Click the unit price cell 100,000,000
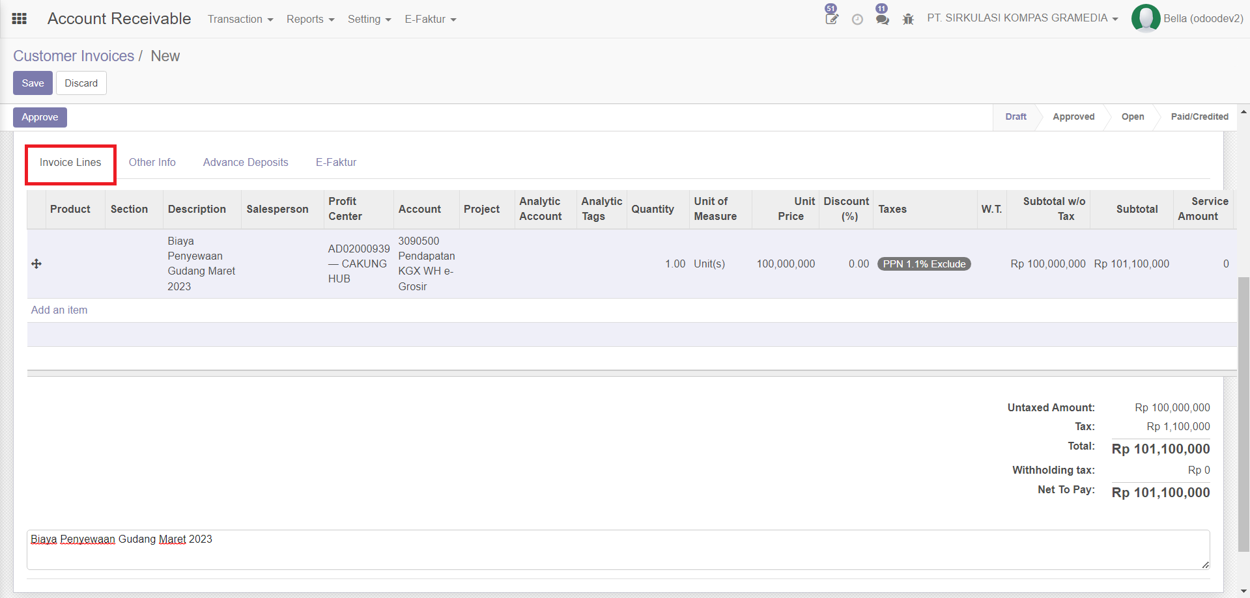The width and height of the screenshot is (1250, 598). pos(786,264)
